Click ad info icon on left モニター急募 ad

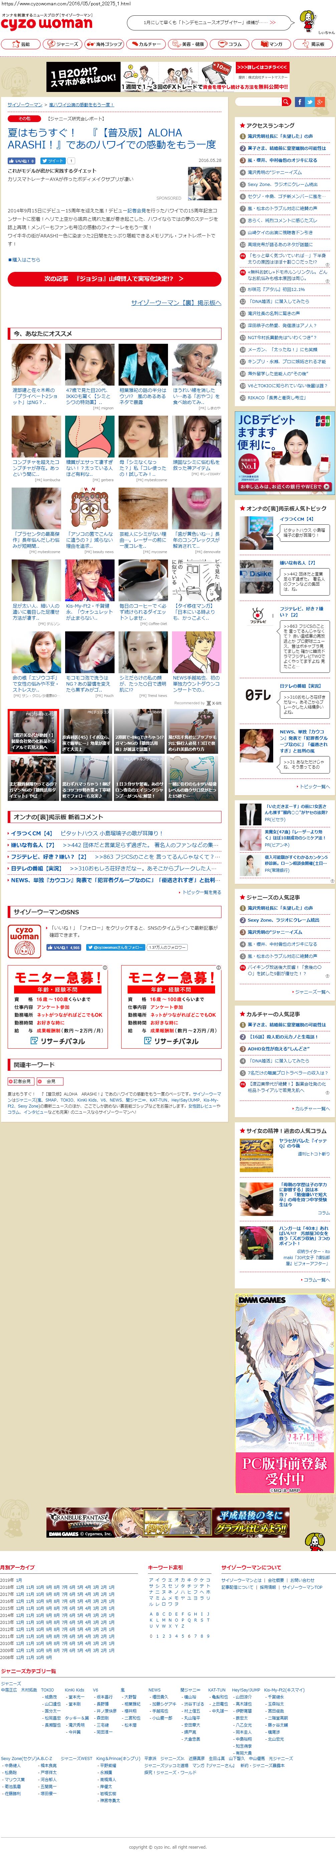coord(105,967)
